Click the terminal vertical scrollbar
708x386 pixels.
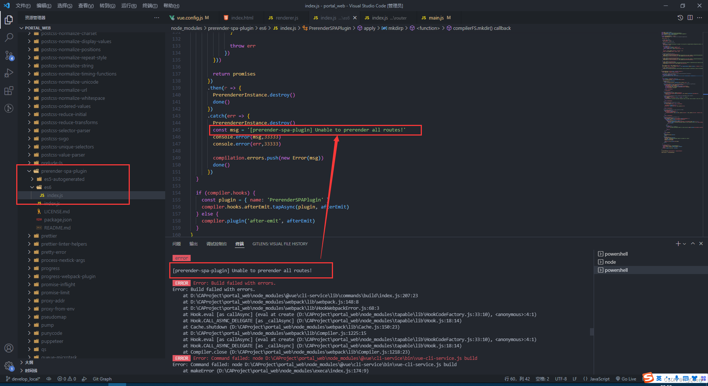click(592, 331)
